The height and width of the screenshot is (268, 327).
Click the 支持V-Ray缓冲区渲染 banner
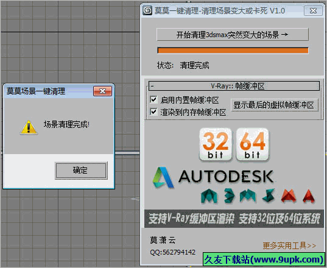pos(234,219)
